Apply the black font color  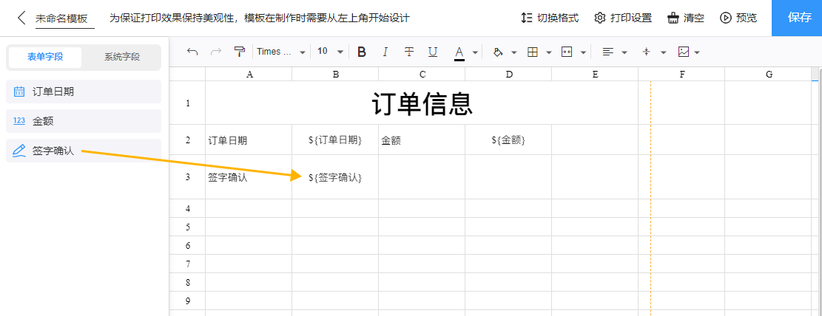tap(459, 52)
